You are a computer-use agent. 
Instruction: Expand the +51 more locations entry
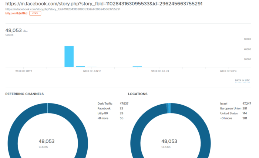(233, 118)
